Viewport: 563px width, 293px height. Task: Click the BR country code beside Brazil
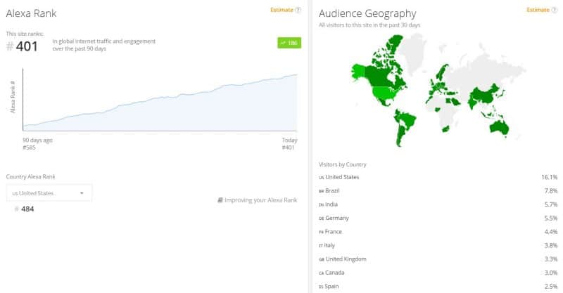(x=322, y=191)
